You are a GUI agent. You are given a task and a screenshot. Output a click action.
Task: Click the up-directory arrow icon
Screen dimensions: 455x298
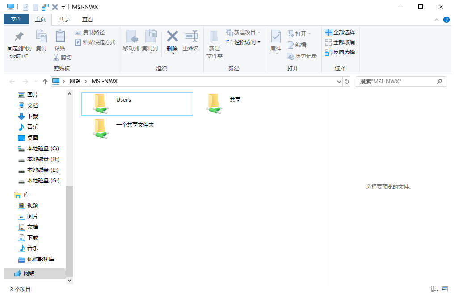click(x=45, y=82)
